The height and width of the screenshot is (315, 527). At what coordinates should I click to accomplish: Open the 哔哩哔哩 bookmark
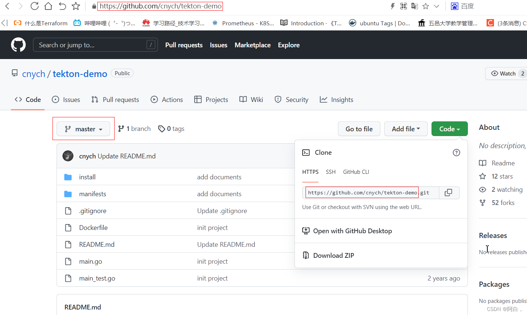[104, 23]
